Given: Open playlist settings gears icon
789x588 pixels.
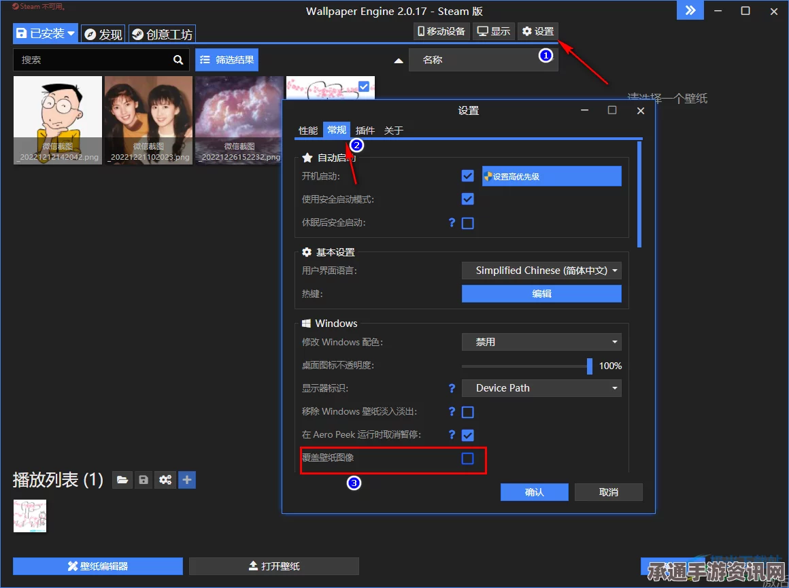Looking at the screenshot, I should (165, 480).
